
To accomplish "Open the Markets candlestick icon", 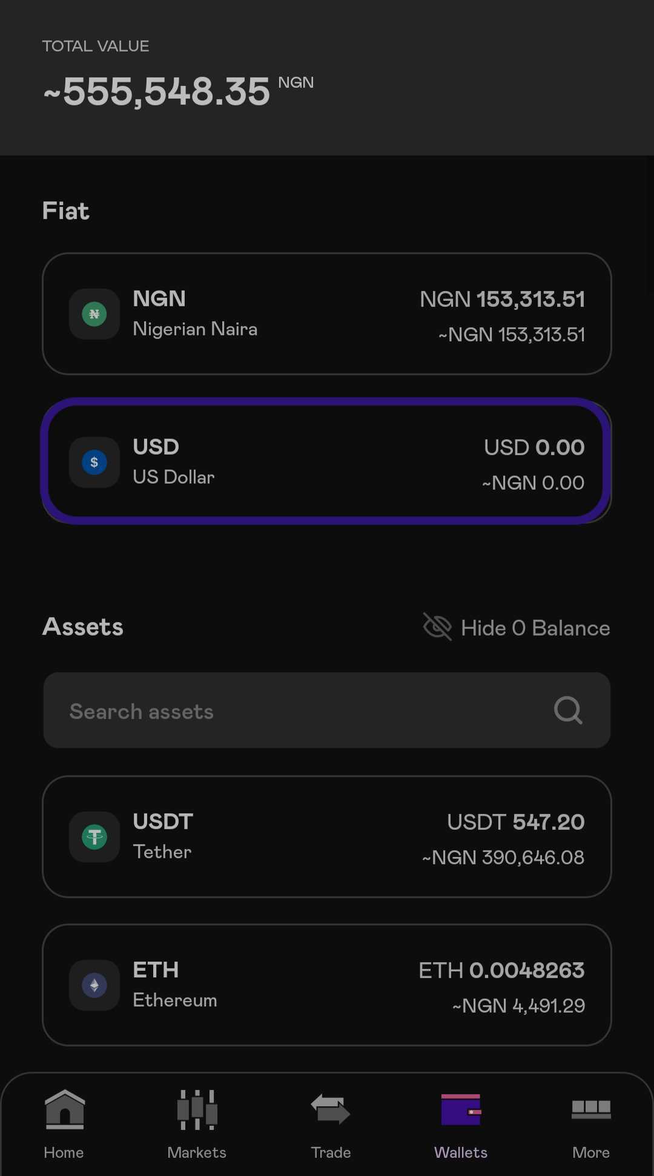I will [x=197, y=1109].
